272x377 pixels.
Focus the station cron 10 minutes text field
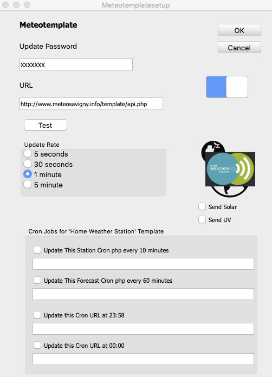click(x=144, y=264)
